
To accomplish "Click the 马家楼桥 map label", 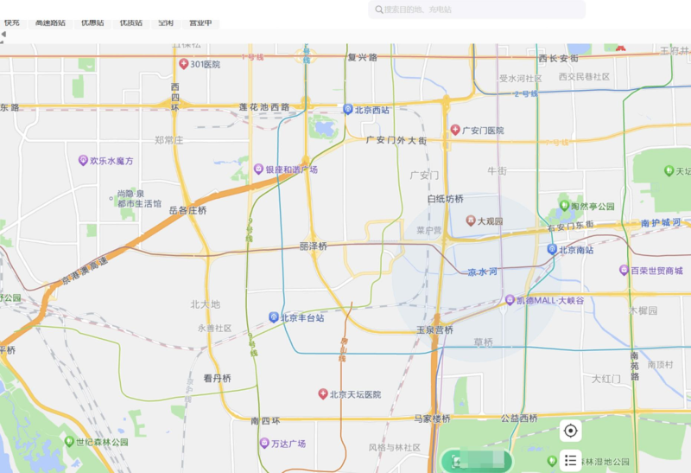I will point(433,419).
